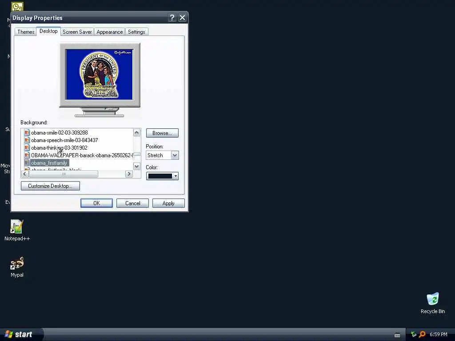Select obama-speech-smile-03-843437 background
The image size is (455, 341).
[x=64, y=140]
